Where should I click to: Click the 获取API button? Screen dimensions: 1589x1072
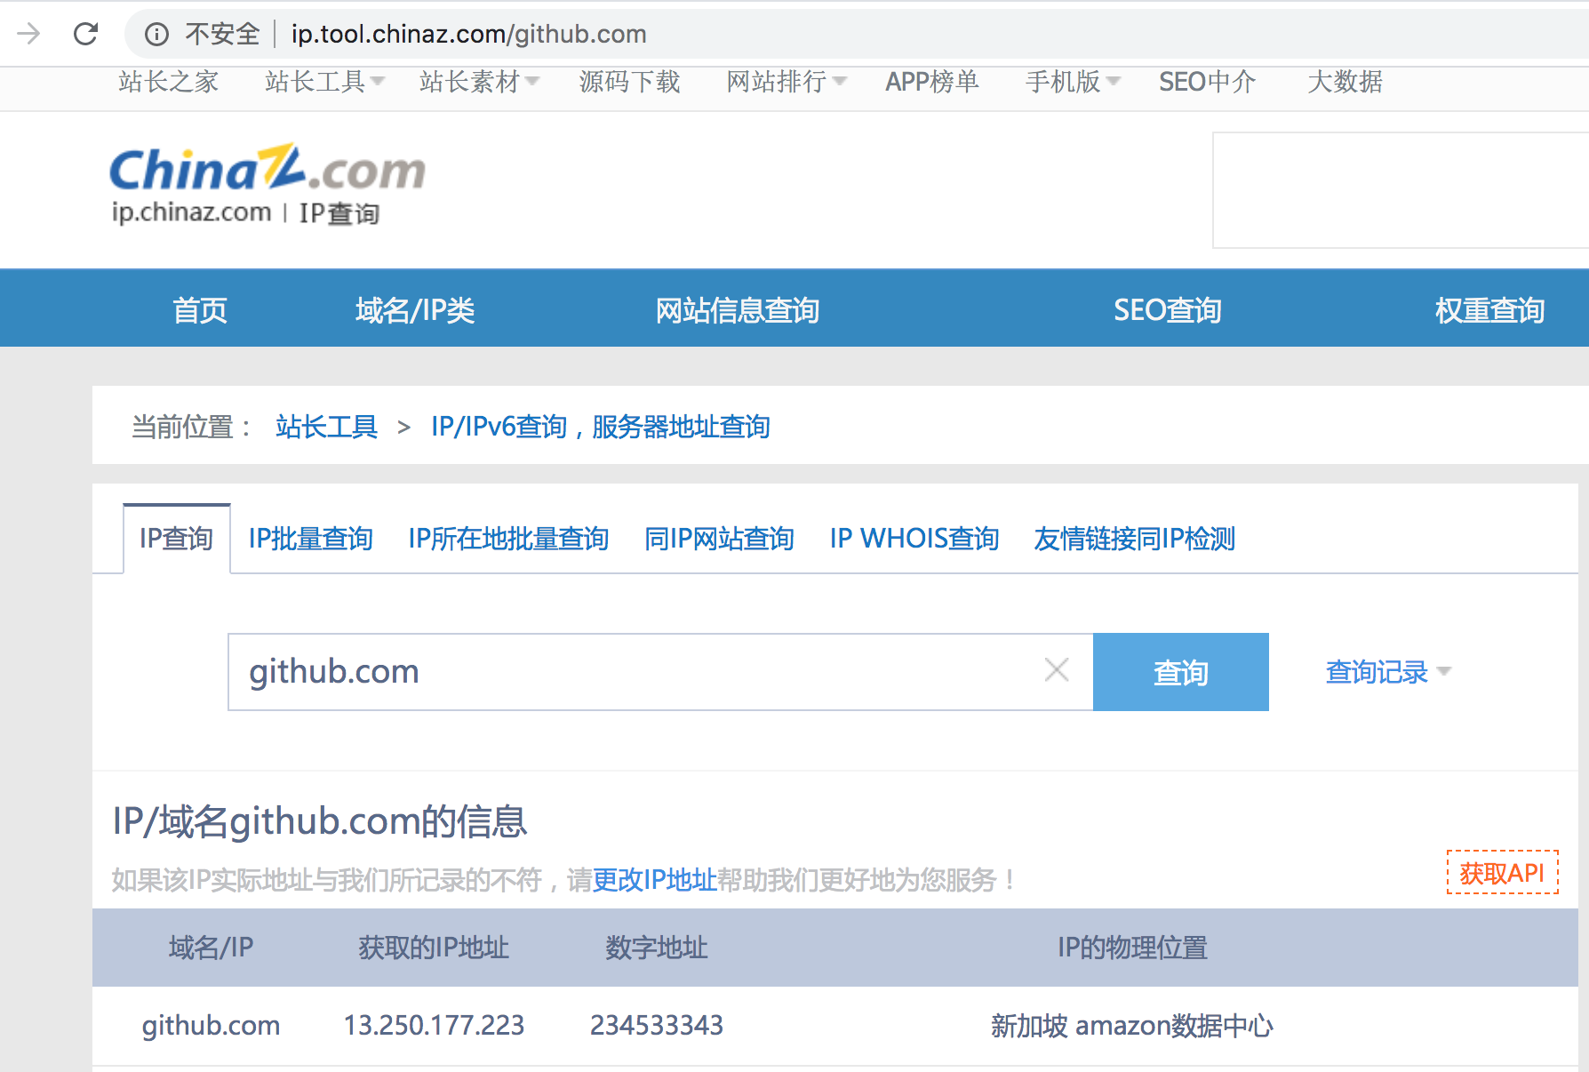(x=1503, y=873)
